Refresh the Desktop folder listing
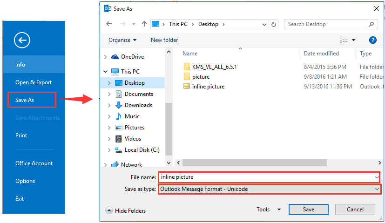This screenshot has height=223, width=385. (x=274, y=24)
